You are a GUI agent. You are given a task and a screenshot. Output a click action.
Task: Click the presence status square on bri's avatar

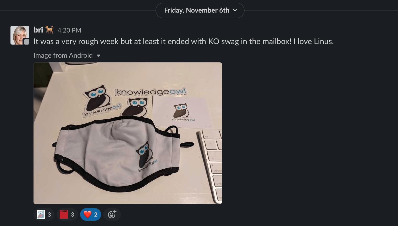coord(27,41)
